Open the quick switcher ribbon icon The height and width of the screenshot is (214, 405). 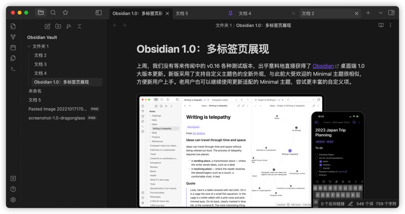pos(13,26)
